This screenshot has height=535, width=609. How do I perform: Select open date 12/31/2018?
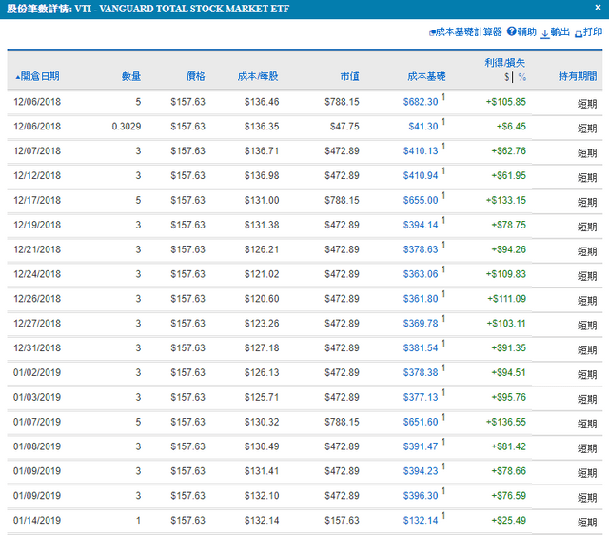37,347
